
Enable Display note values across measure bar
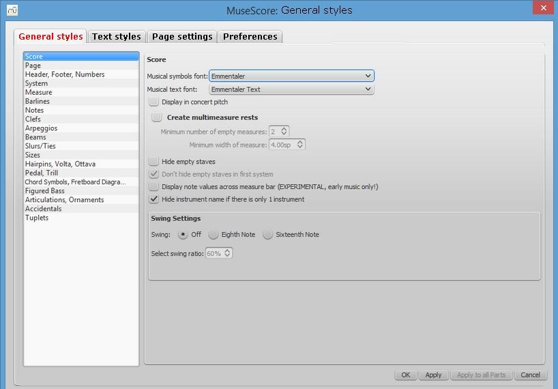[x=153, y=186]
